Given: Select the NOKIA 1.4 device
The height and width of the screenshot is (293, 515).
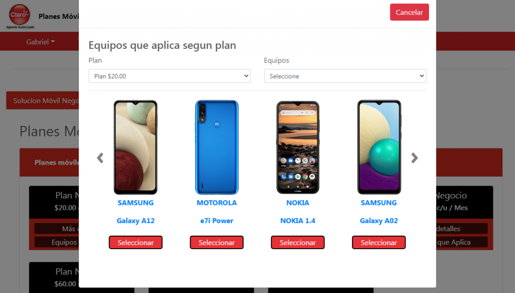Looking at the screenshot, I should pos(298,242).
